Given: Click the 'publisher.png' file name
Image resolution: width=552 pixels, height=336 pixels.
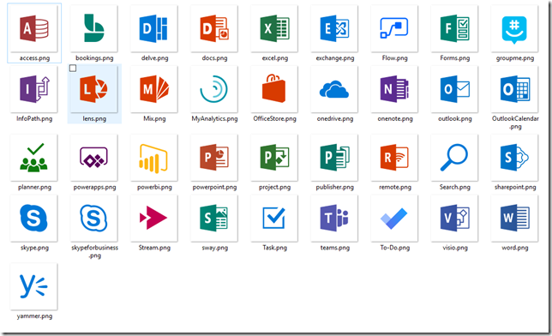Looking at the screenshot, I should pyautogui.click(x=335, y=187).
